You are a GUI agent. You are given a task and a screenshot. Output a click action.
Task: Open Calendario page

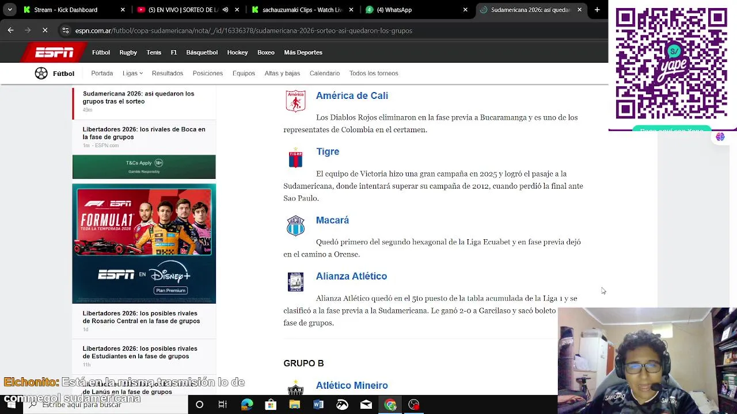pos(325,73)
